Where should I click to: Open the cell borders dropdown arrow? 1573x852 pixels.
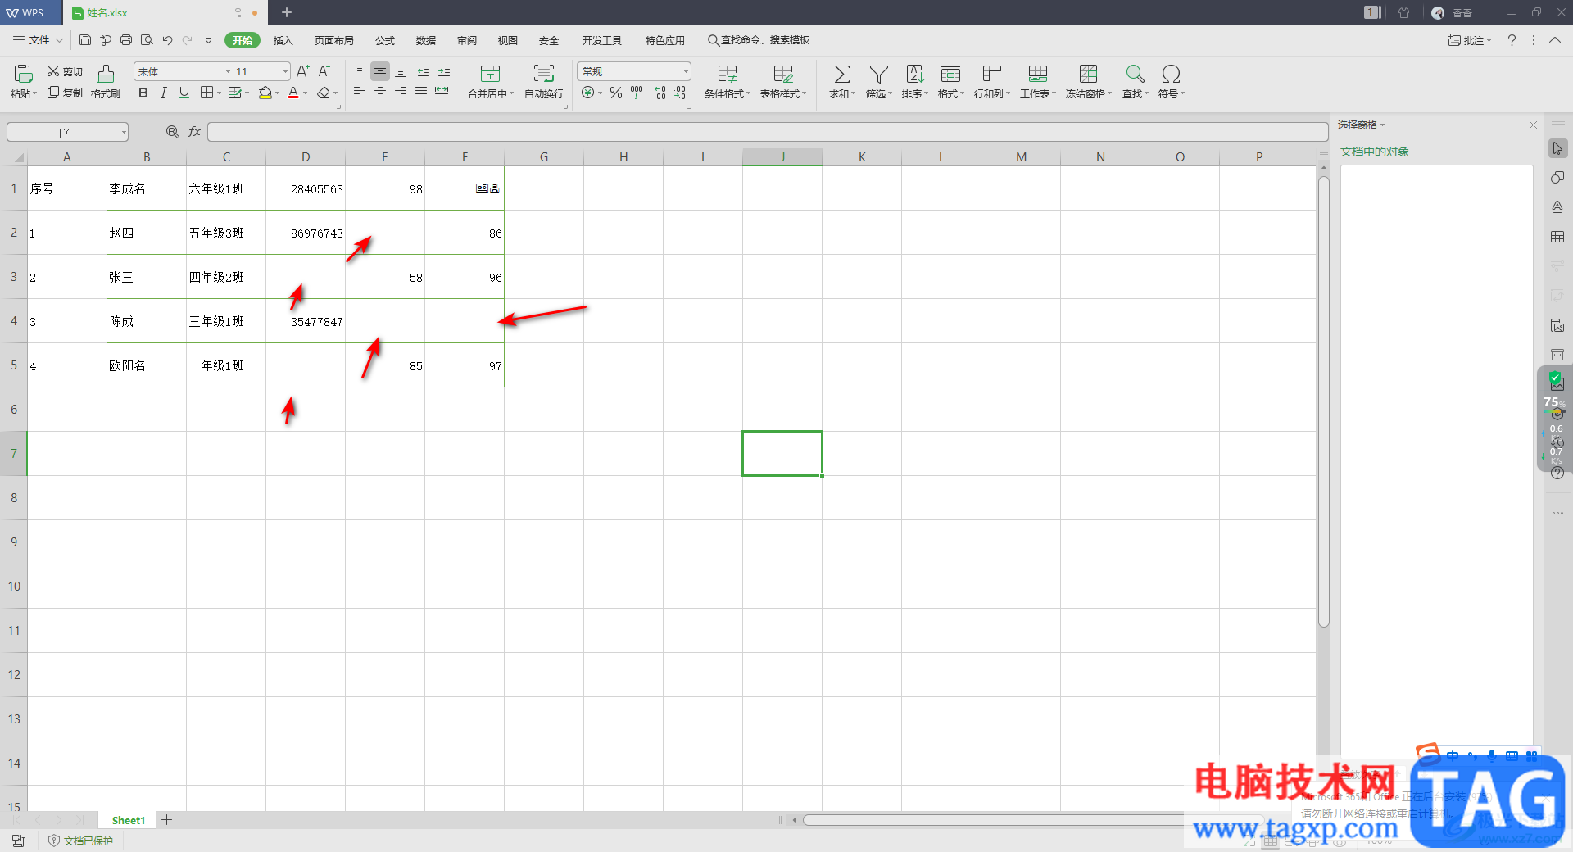pos(219,93)
